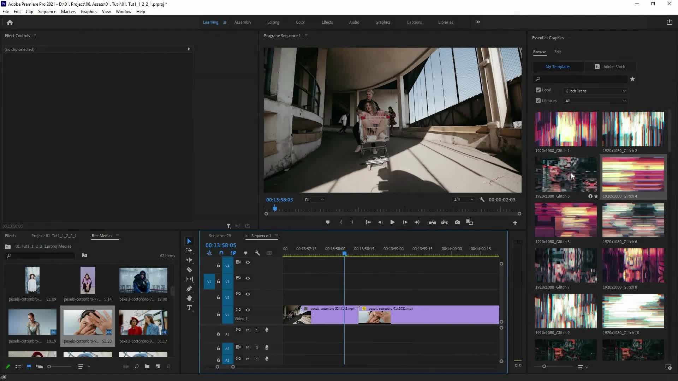Select the Hand tool
Viewport: 678px width, 381px height.
189,298
